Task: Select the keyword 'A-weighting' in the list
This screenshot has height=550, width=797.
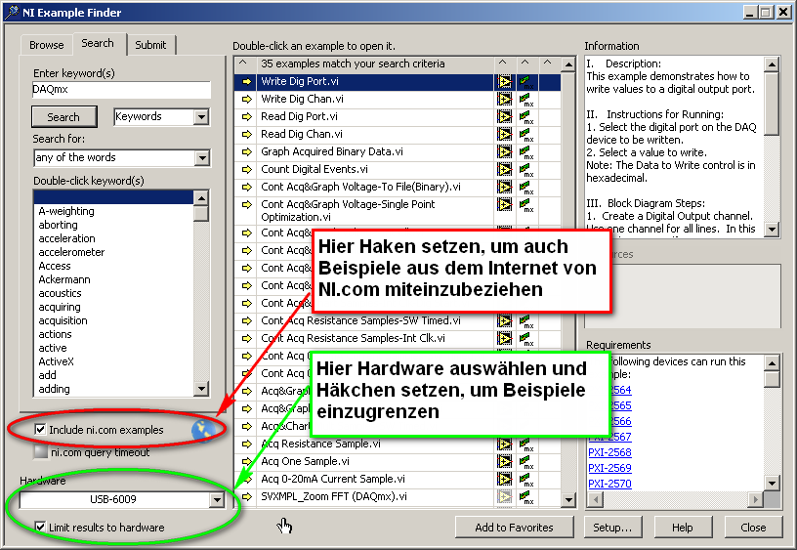Action: tap(66, 211)
